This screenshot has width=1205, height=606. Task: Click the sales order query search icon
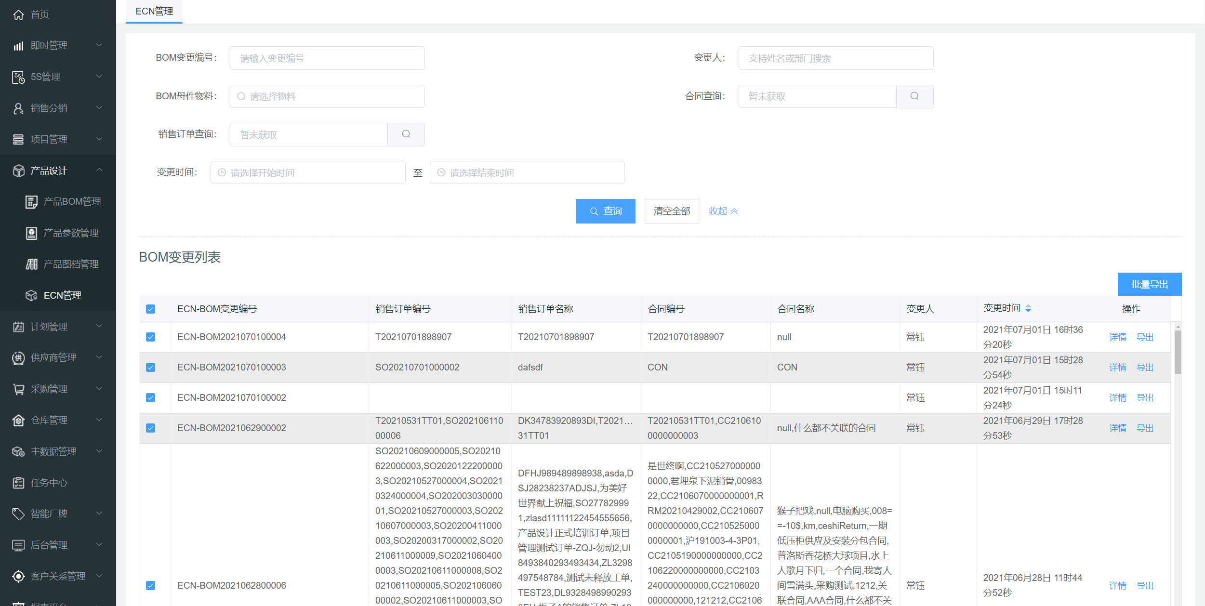point(406,134)
